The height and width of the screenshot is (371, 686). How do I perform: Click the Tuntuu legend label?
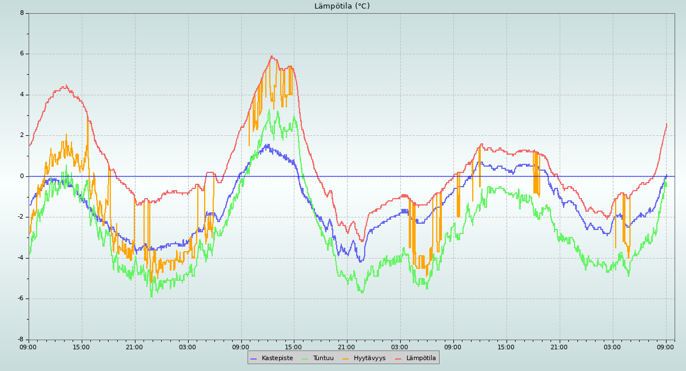pyautogui.click(x=323, y=358)
